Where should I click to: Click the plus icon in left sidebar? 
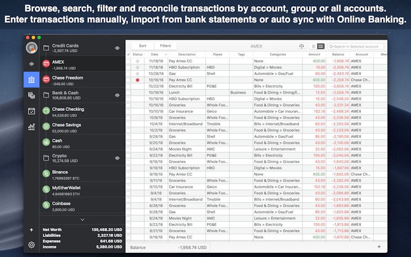point(32,230)
